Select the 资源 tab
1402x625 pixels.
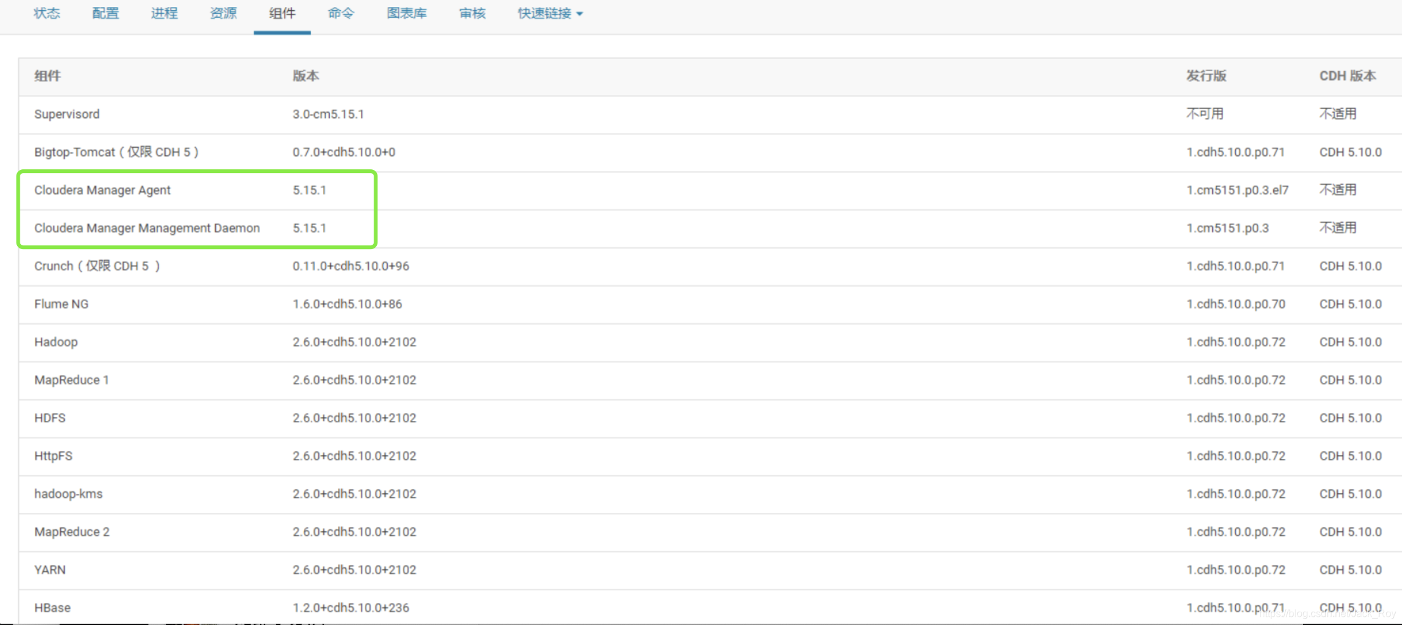click(x=223, y=13)
